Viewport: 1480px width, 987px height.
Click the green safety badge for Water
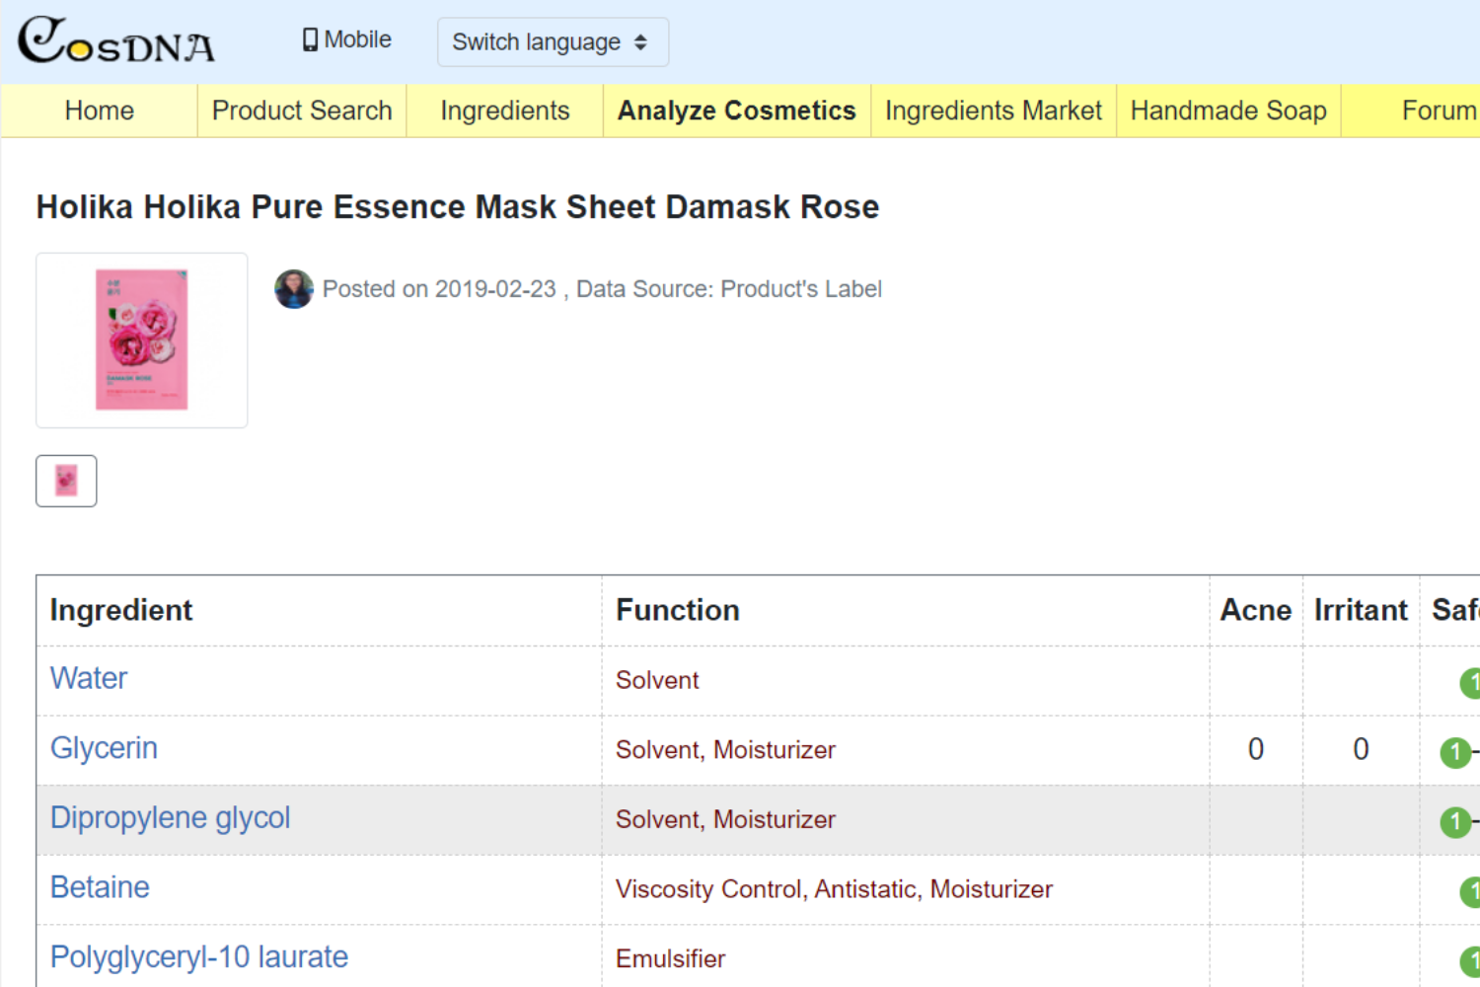click(x=1470, y=683)
